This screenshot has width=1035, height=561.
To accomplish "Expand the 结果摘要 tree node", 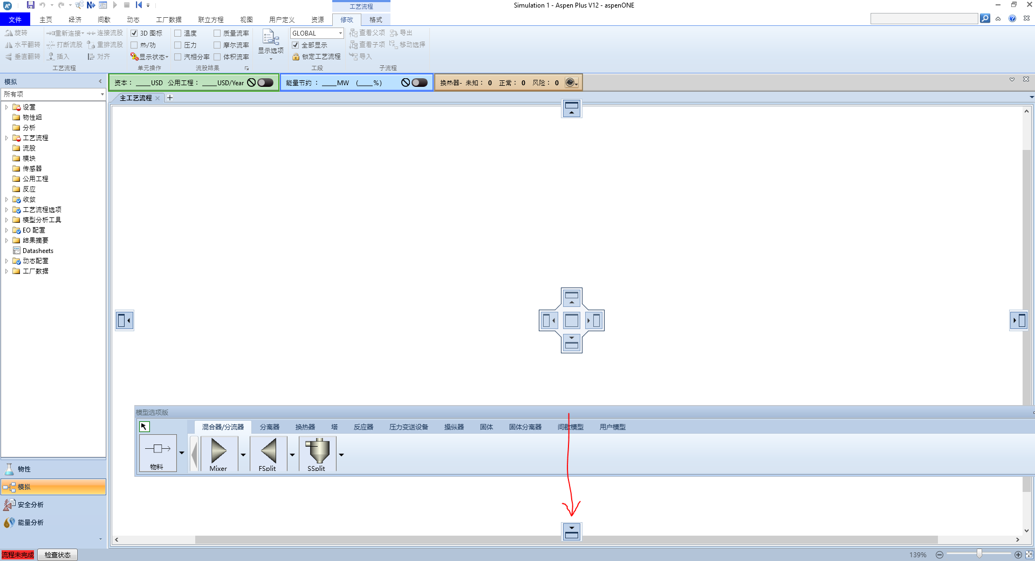I will tap(6, 241).
